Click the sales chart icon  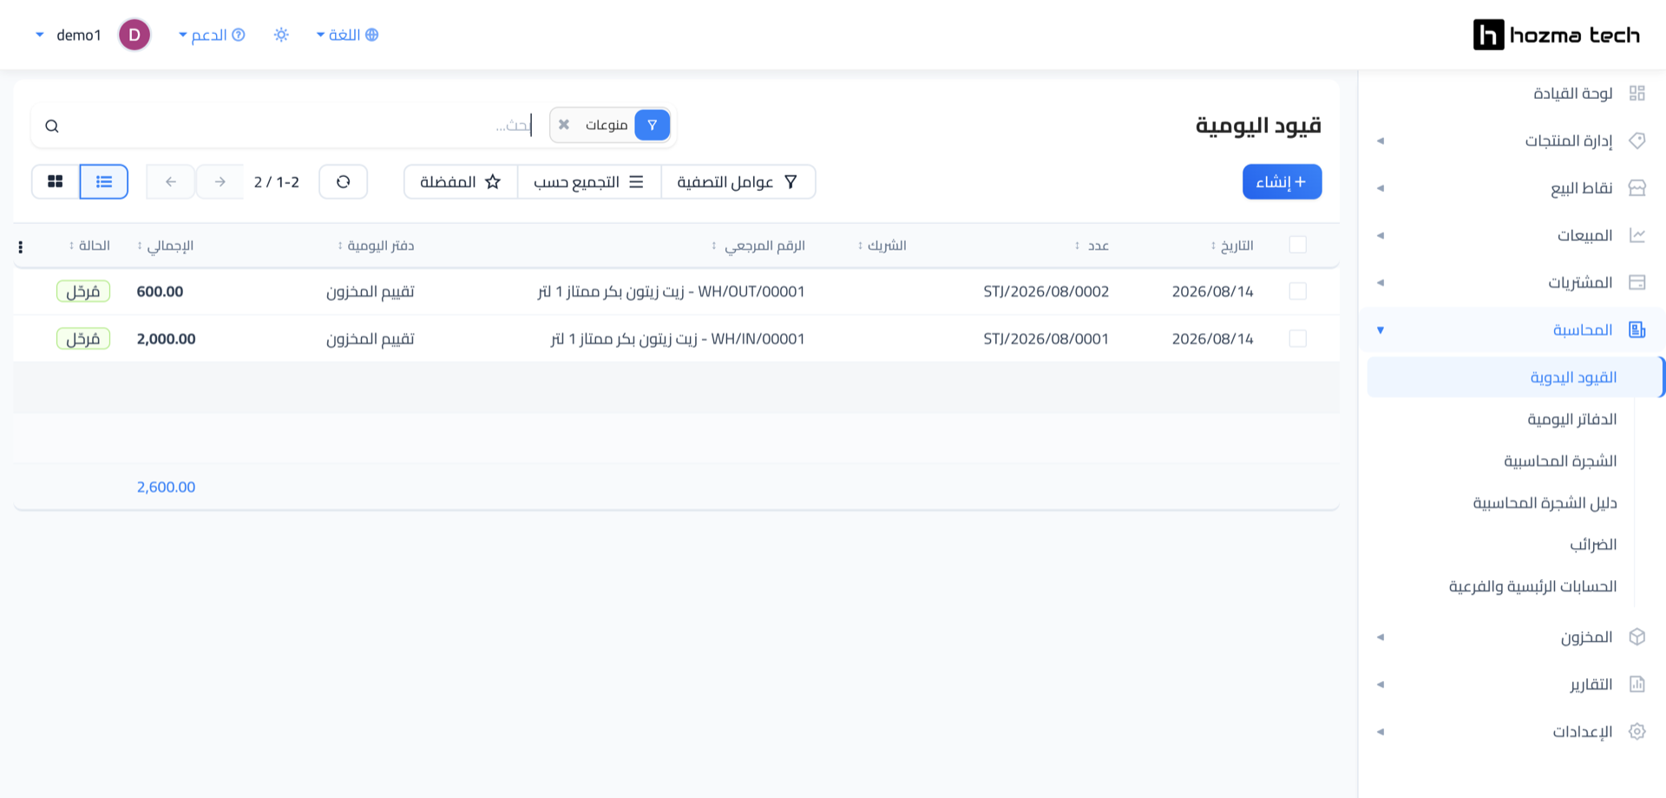tap(1637, 235)
